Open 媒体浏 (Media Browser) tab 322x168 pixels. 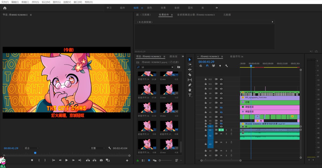coord(173,57)
